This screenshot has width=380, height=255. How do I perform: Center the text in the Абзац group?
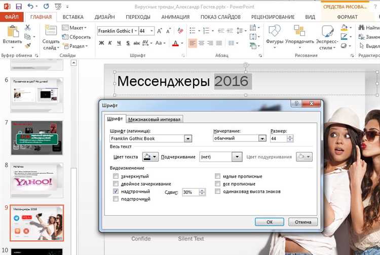pyautogui.click(x=201, y=43)
